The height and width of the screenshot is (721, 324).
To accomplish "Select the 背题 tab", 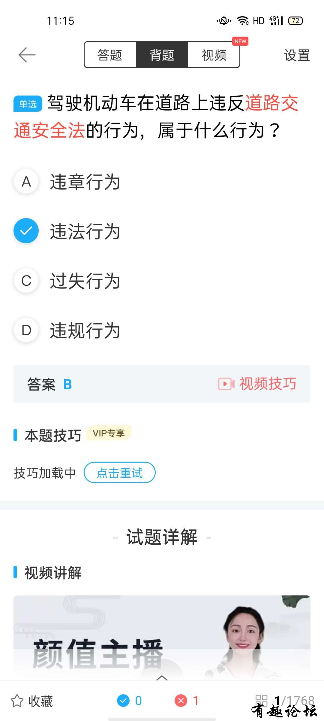I will click(x=162, y=55).
